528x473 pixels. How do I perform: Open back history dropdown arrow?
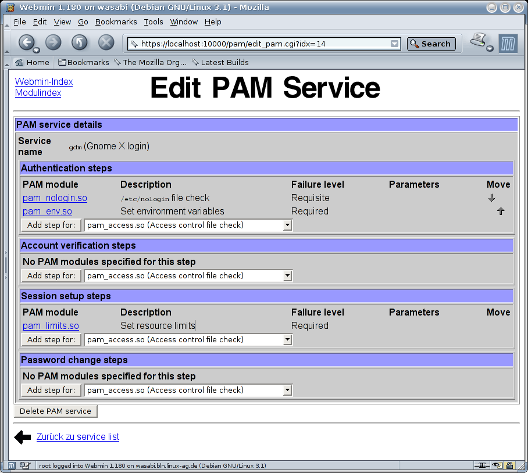(x=37, y=51)
